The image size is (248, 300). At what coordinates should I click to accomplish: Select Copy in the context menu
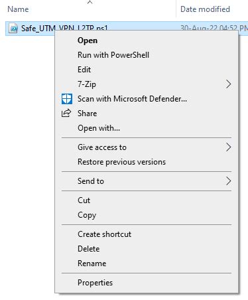(x=87, y=215)
